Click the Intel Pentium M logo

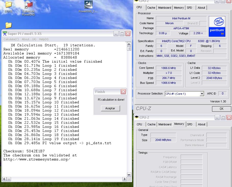pyautogui.click(x=217, y=26)
